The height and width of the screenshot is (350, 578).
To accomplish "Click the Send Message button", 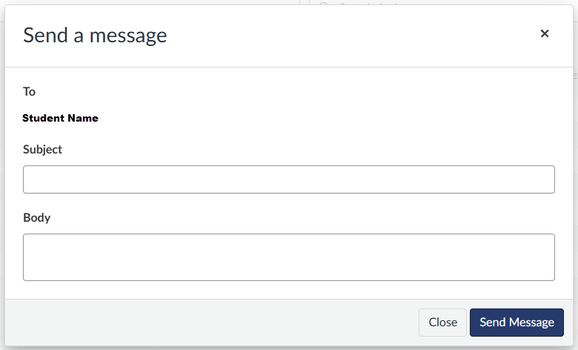I will pos(516,323).
